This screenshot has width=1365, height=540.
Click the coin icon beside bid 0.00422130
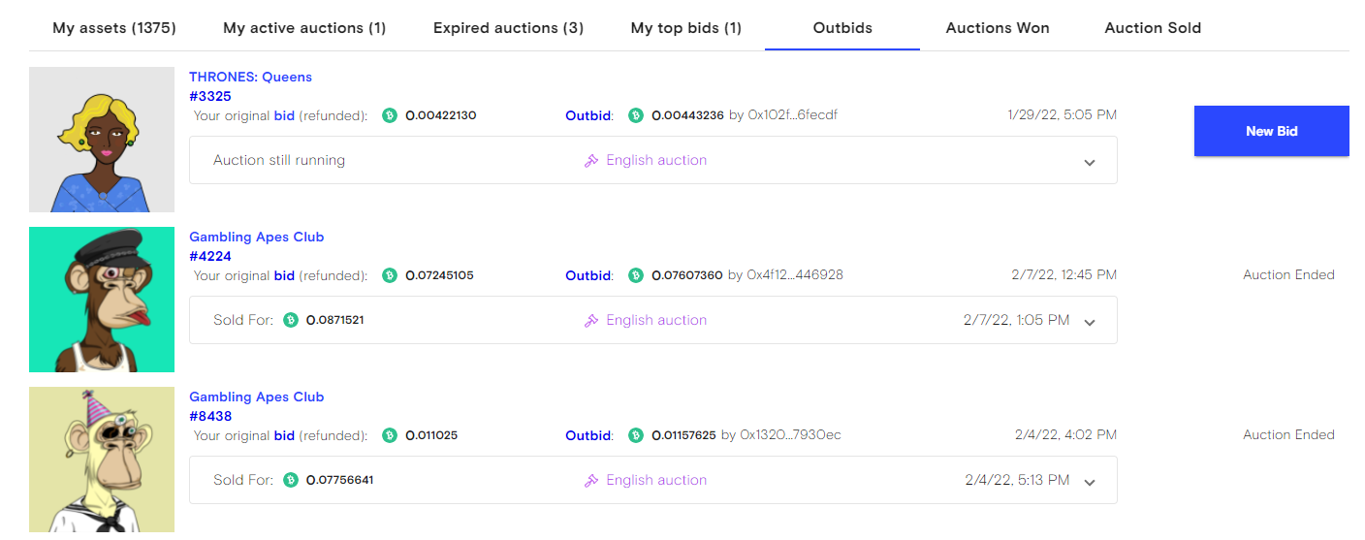[x=390, y=115]
